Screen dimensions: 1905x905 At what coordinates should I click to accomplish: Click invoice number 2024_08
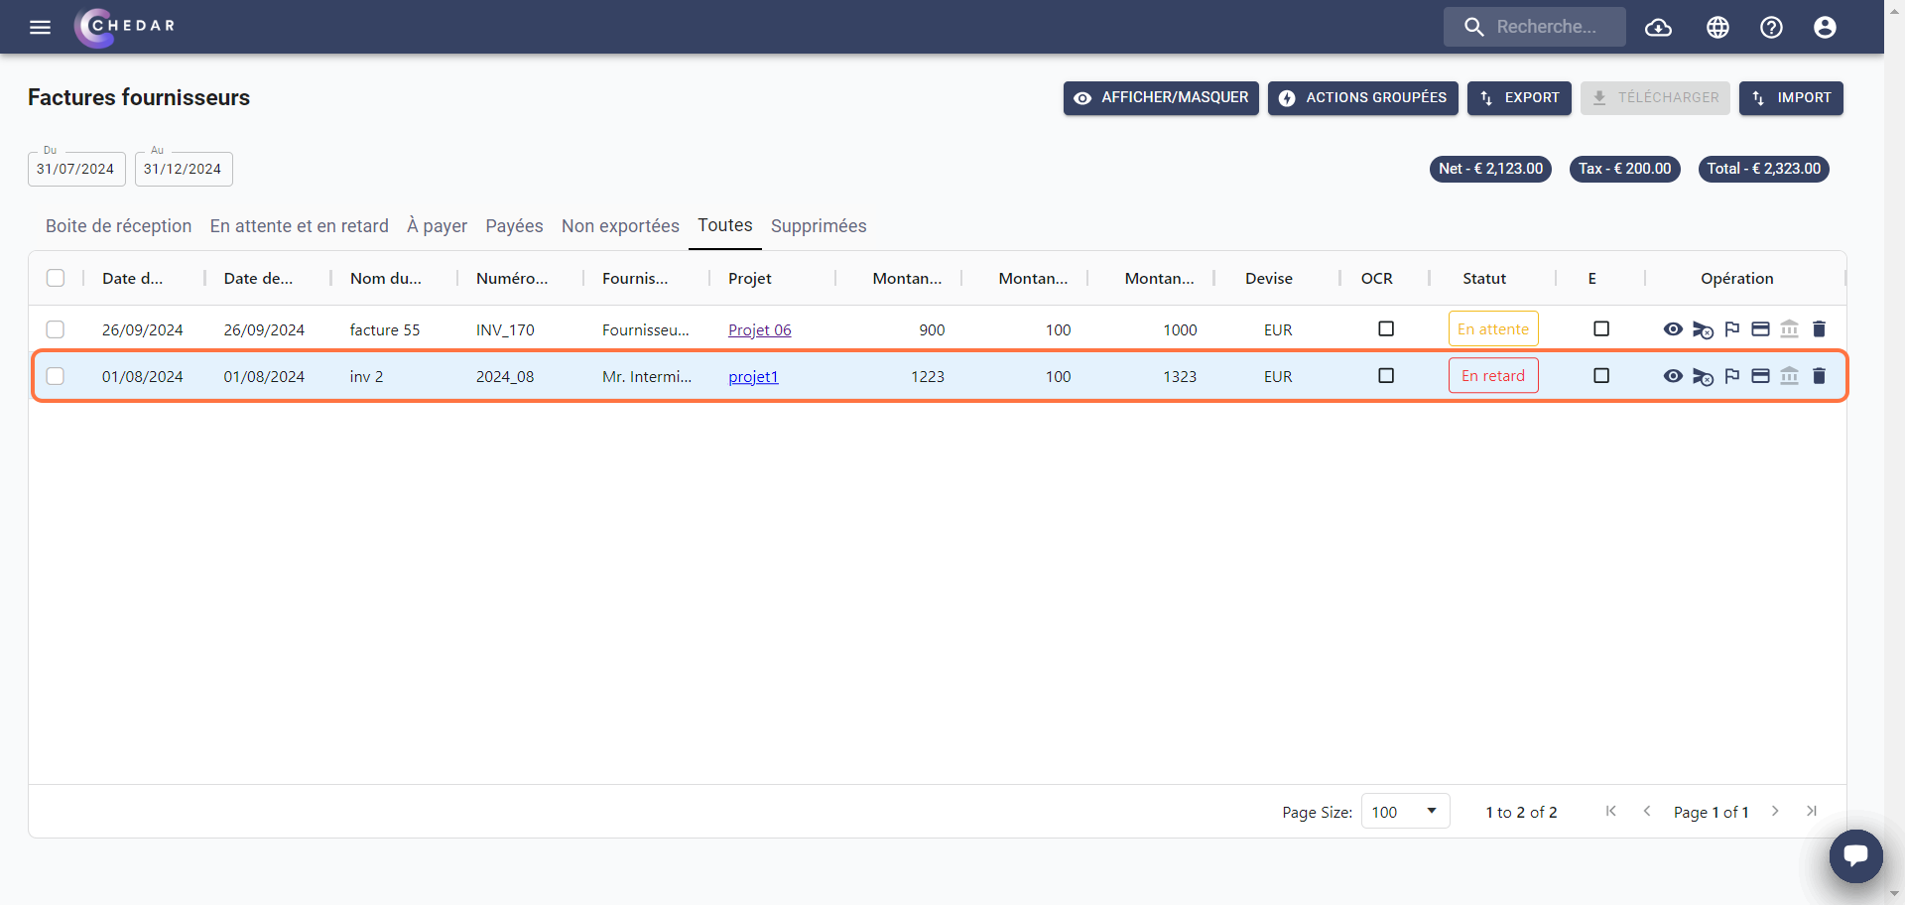point(505,376)
